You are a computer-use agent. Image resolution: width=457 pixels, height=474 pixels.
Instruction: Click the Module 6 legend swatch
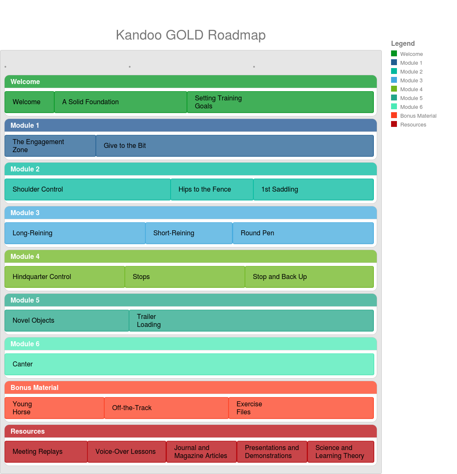click(x=394, y=106)
